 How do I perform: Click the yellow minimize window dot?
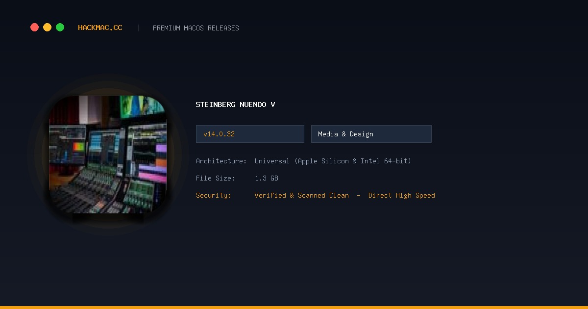pyautogui.click(x=47, y=27)
